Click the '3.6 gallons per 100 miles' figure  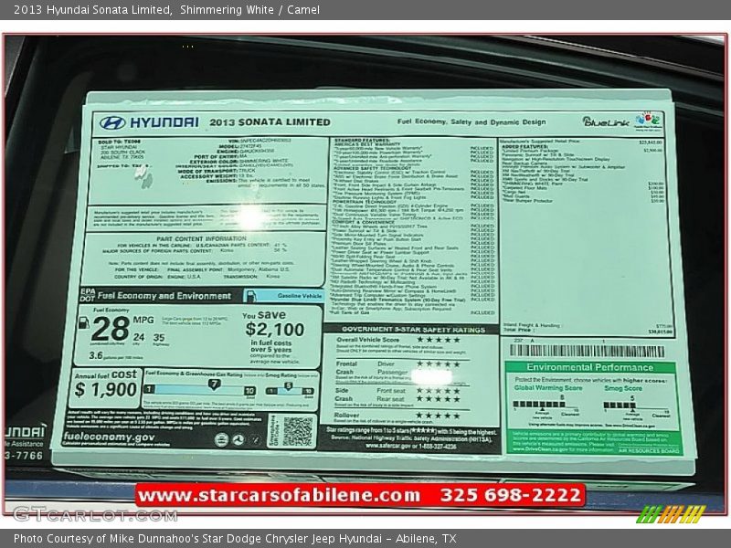[x=116, y=355]
